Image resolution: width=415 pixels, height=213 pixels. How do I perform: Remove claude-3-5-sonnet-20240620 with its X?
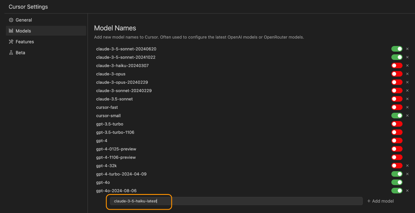(407, 49)
